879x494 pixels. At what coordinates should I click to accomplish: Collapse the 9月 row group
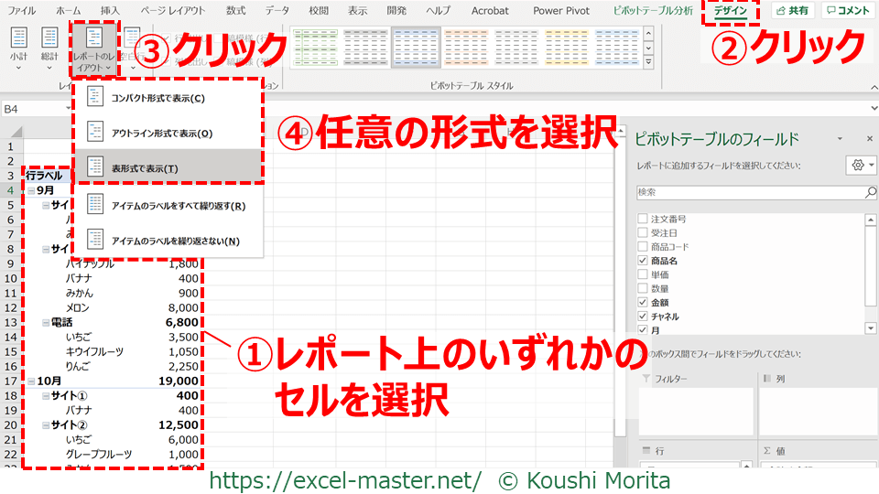pyautogui.click(x=32, y=190)
